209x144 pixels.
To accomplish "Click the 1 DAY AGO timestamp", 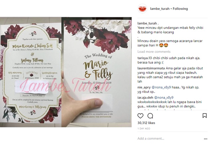I will [x=144, y=128].
